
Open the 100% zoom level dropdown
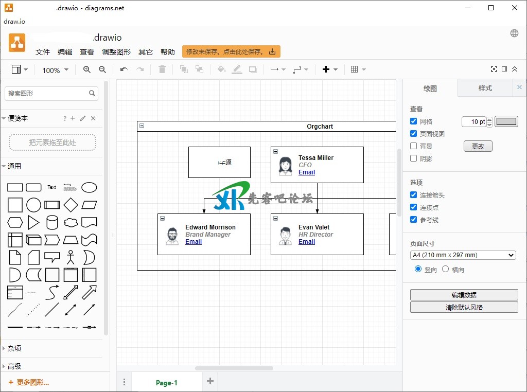pyautogui.click(x=54, y=70)
